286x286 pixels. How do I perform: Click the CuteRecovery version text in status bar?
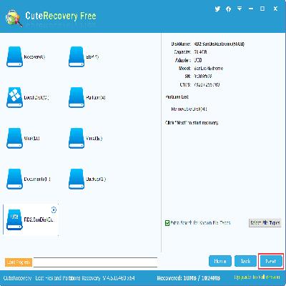click(x=69, y=278)
